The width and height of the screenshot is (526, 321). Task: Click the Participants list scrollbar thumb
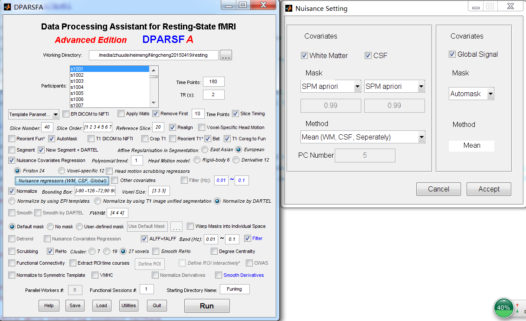point(154,76)
